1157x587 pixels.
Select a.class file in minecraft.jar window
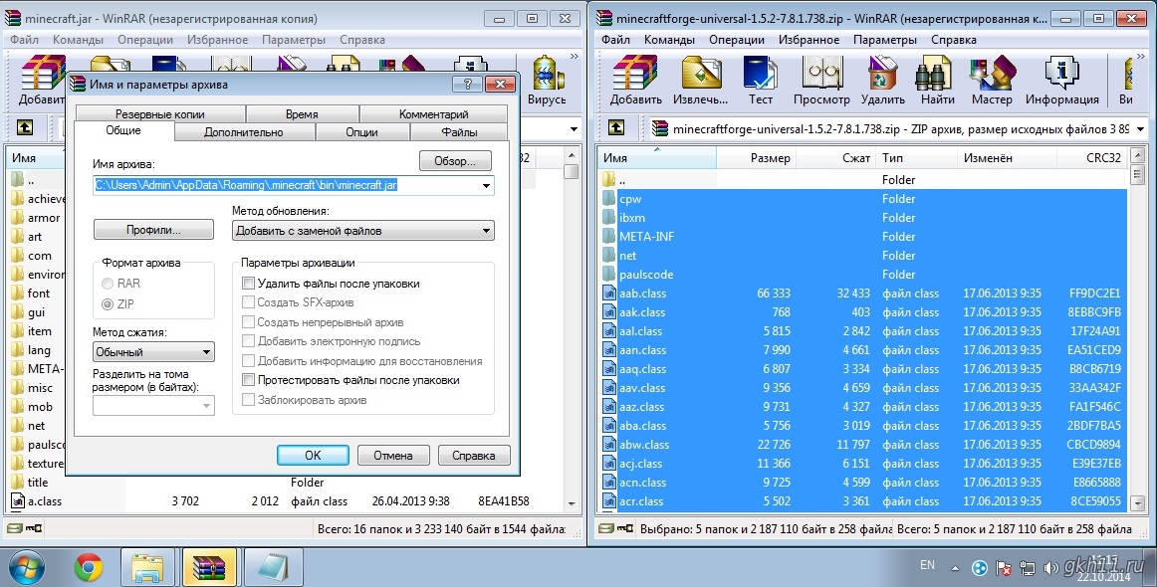pyautogui.click(x=44, y=501)
